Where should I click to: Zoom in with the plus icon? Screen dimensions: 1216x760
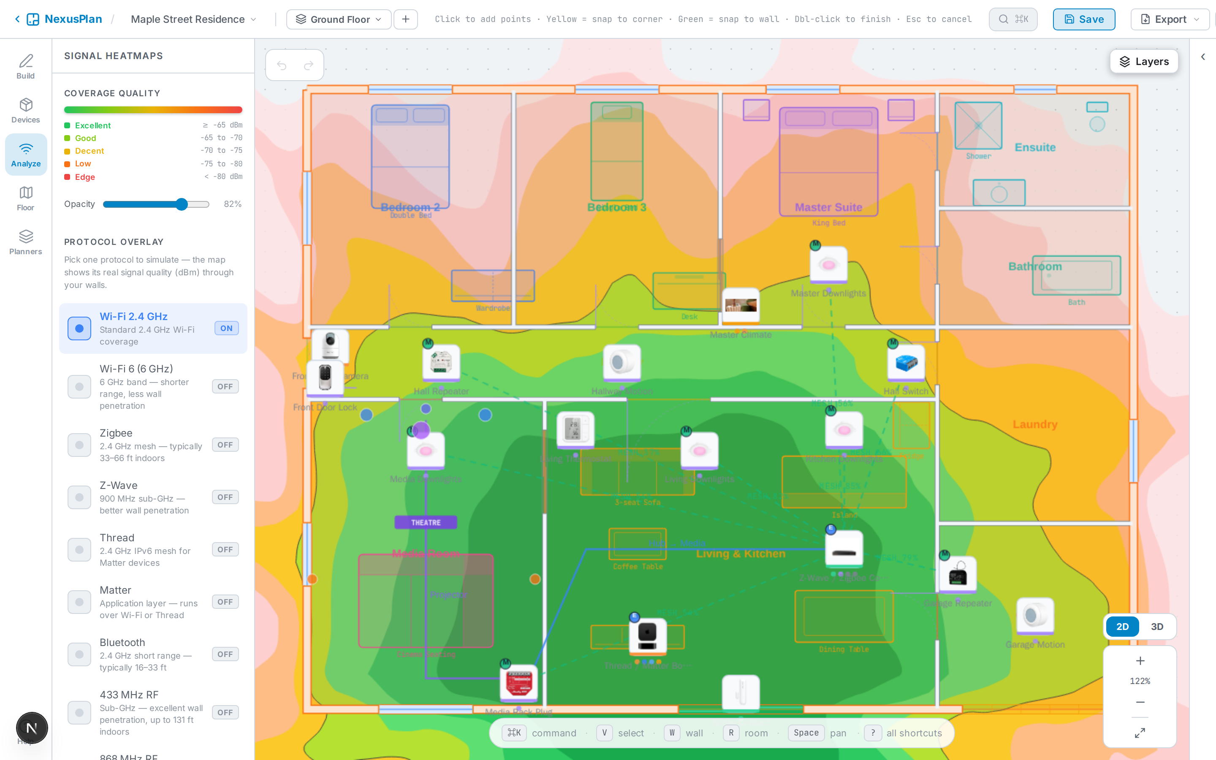(x=1140, y=660)
